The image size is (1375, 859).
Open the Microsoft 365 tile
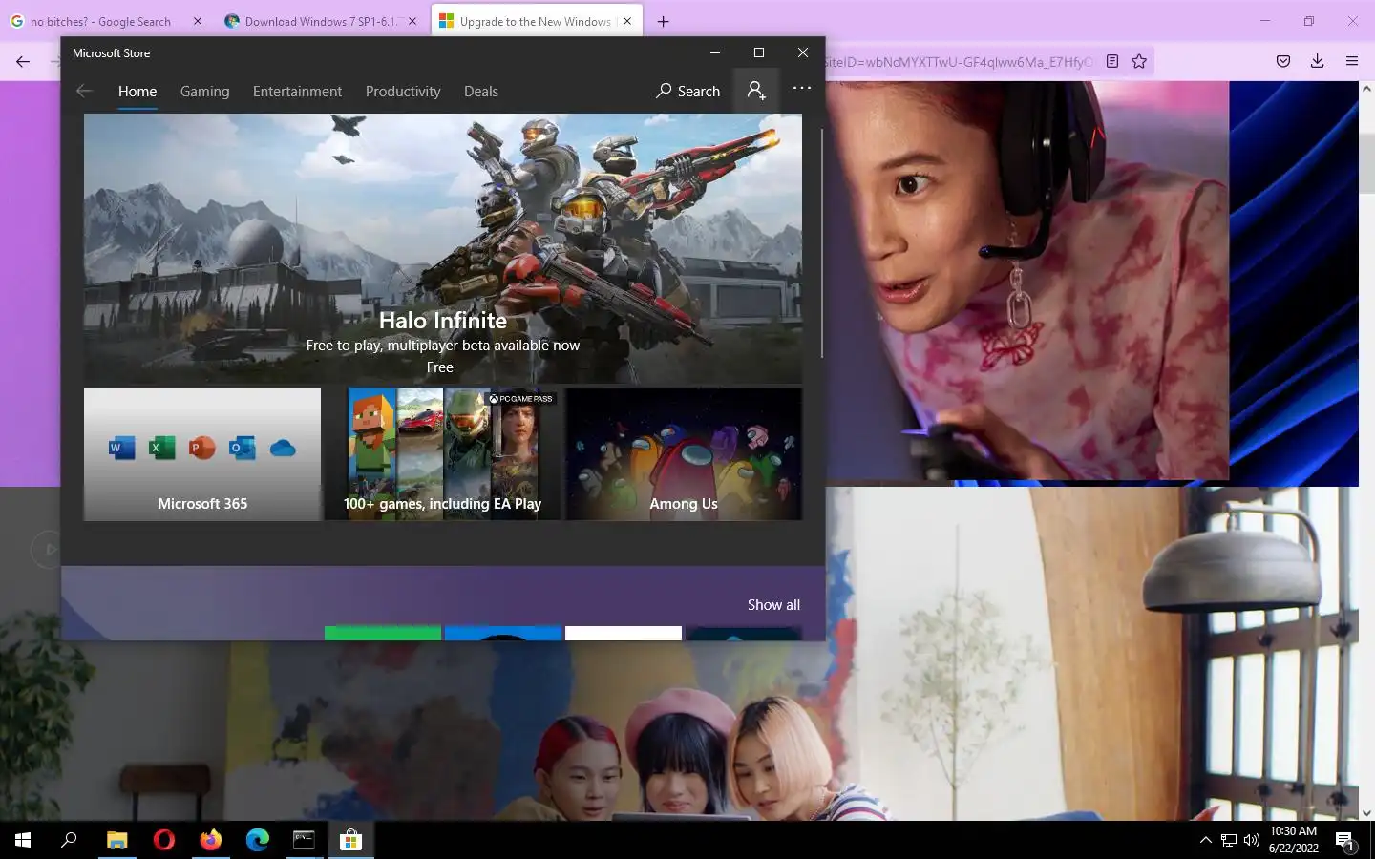point(202,454)
